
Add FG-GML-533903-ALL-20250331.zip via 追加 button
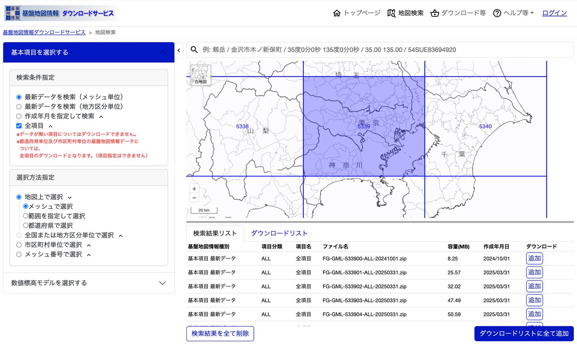534,300
